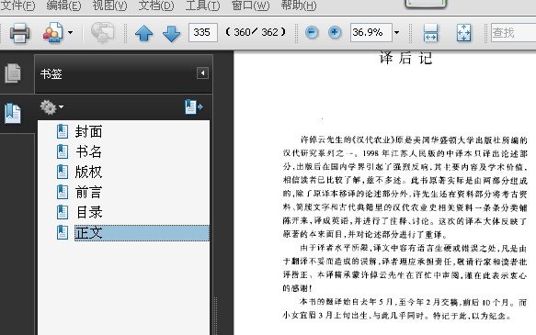Go to previous page with up arrow
Screen dimensions: 536x335
click(144, 33)
